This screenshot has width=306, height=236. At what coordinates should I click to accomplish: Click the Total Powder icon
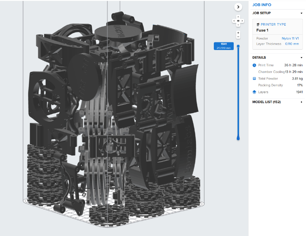[x=254, y=79]
